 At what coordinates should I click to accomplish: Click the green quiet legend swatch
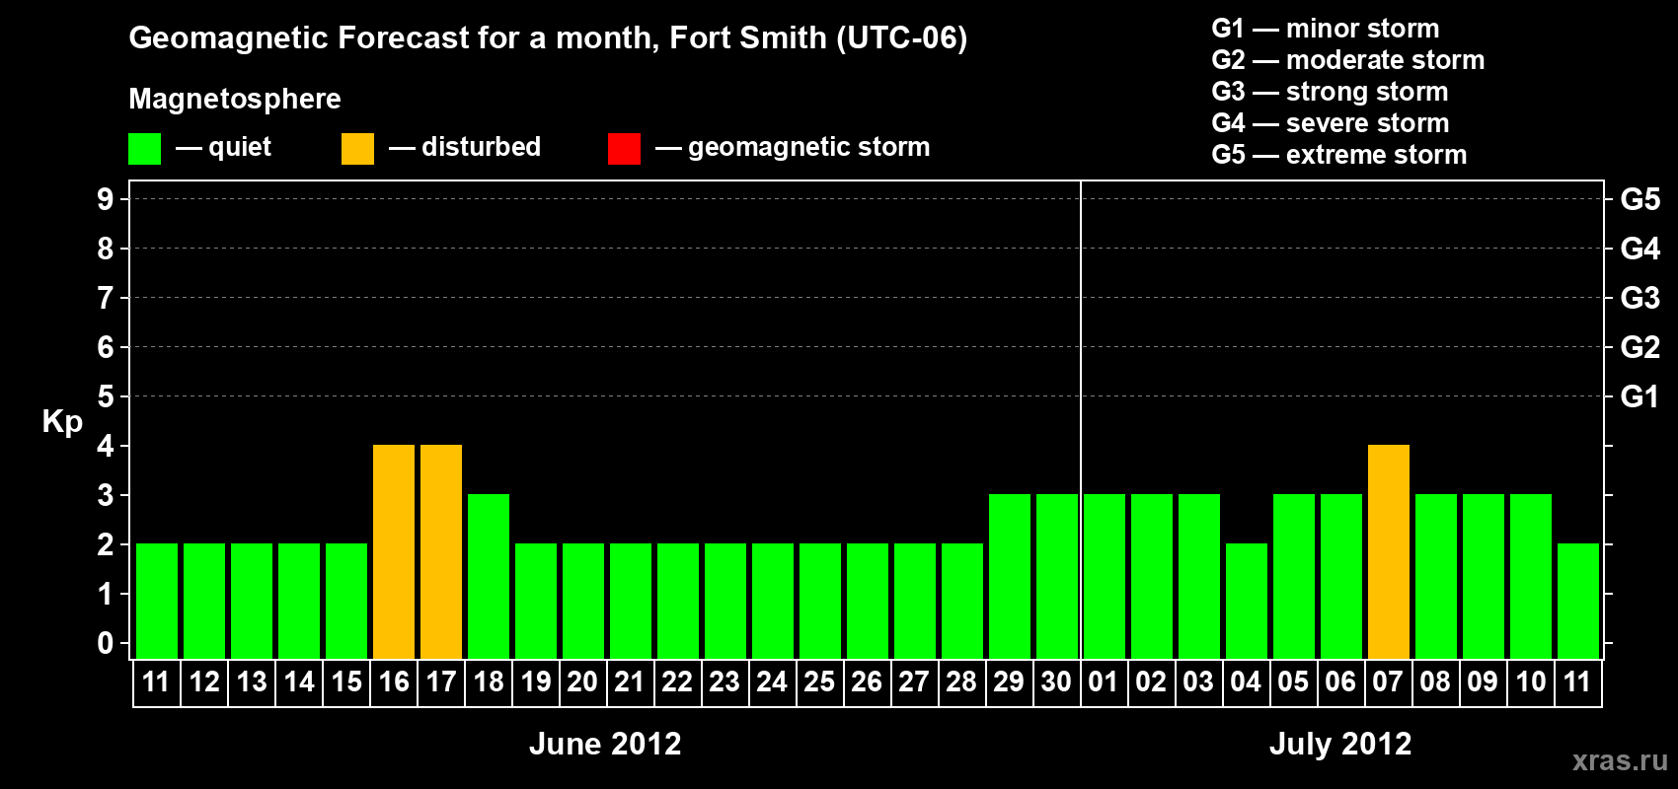coord(145,149)
